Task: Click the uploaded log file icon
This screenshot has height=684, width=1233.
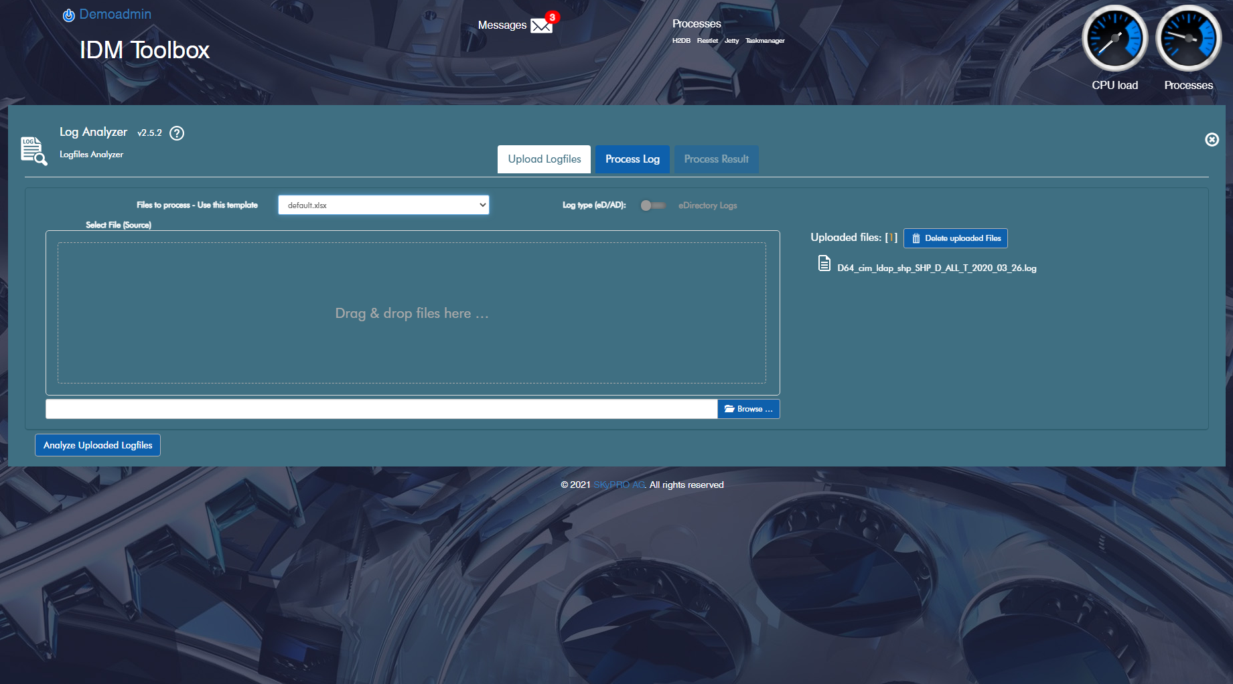Action: [x=824, y=264]
